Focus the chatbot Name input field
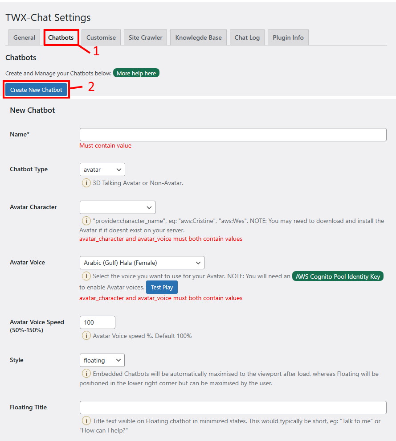Screen dimensions: 396x441 pos(233,135)
